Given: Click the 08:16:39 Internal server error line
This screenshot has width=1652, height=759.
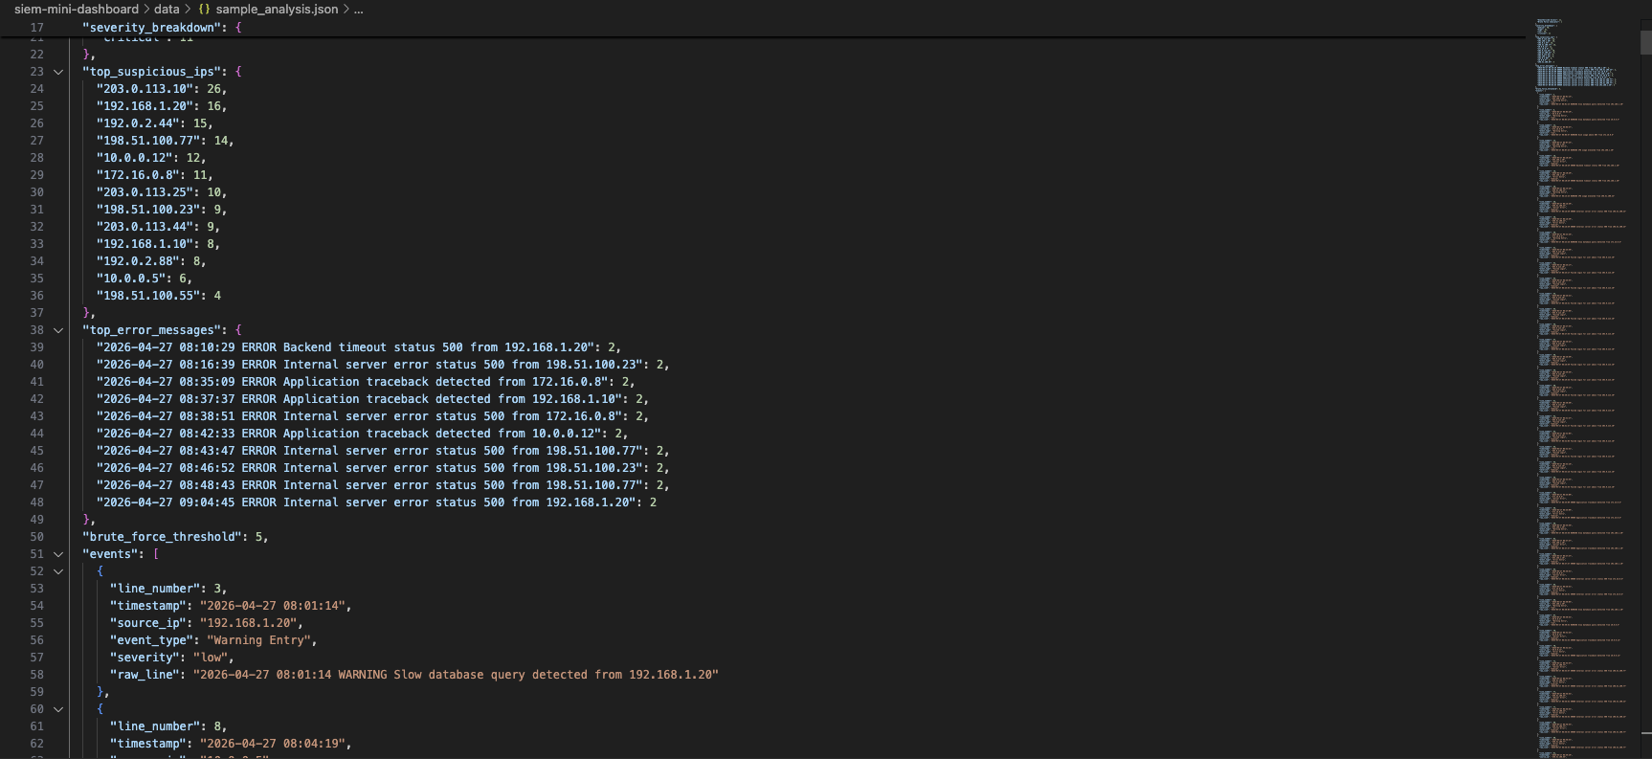Looking at the screenshot, I should click(x=383, y=365).
